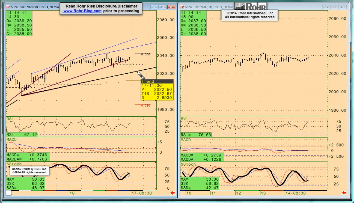
Task: Click the 60 Min chart's green OHLC value box
Action: pyautogui.click(x=19, y=23)
